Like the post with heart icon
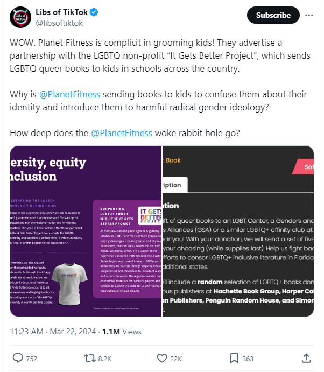Screen dimensions: 324x372 163,358
